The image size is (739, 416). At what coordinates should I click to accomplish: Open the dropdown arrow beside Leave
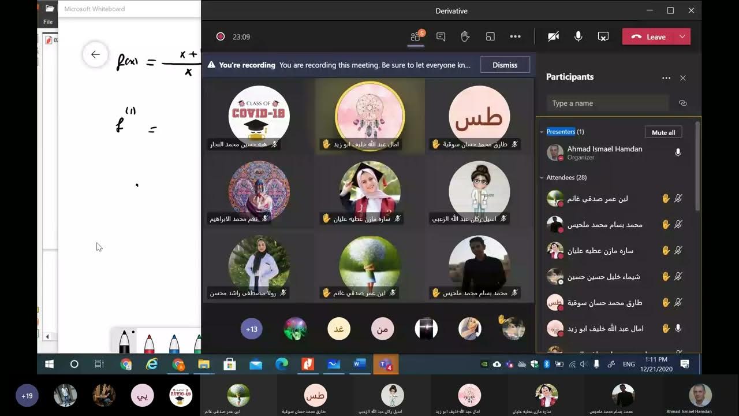point(682,36)
